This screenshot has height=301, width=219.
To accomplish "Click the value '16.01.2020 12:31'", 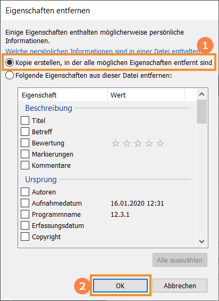I will click(137, 204).
